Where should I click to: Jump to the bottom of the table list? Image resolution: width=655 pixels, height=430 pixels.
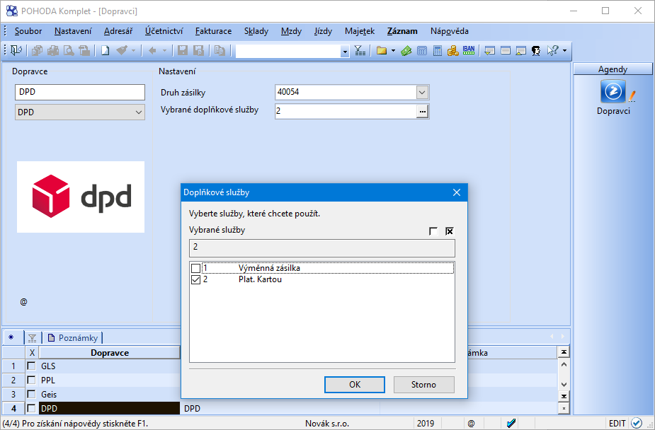(x=564, y=396)
